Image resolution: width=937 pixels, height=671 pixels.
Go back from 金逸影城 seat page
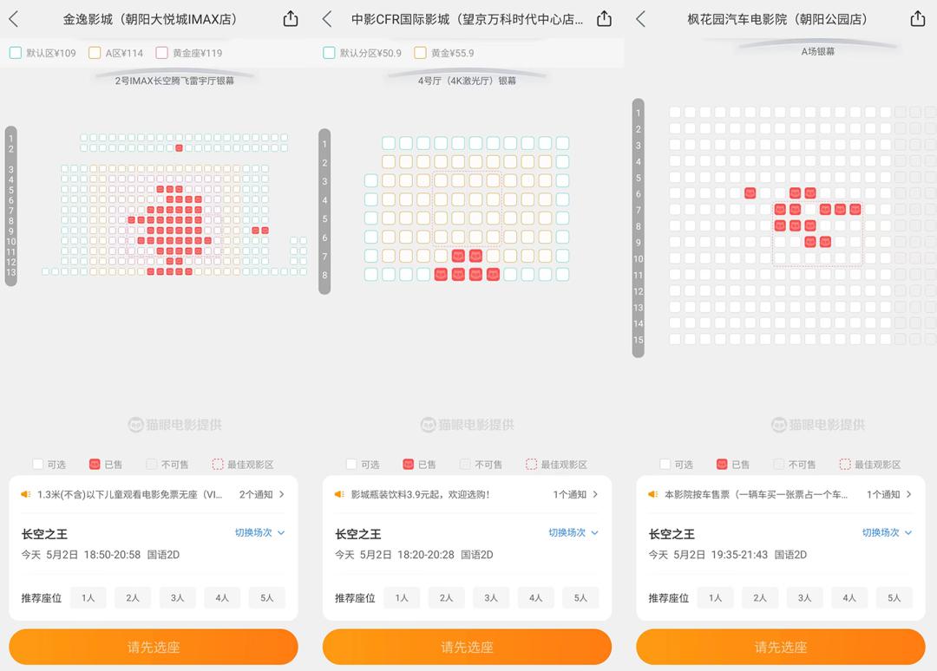pyautogui.click(x=14, y=19)
